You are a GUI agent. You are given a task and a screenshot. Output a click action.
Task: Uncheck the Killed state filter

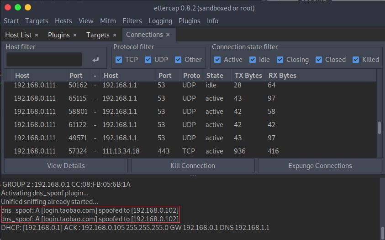355,60
